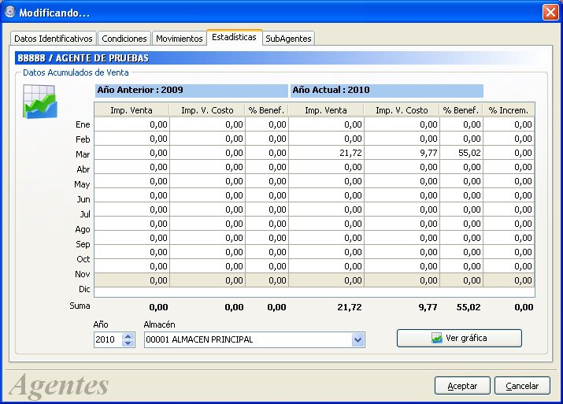Screen dimensions: 563x404
Task: Click the Aceptar button
Action: click(x=462, y=386)
